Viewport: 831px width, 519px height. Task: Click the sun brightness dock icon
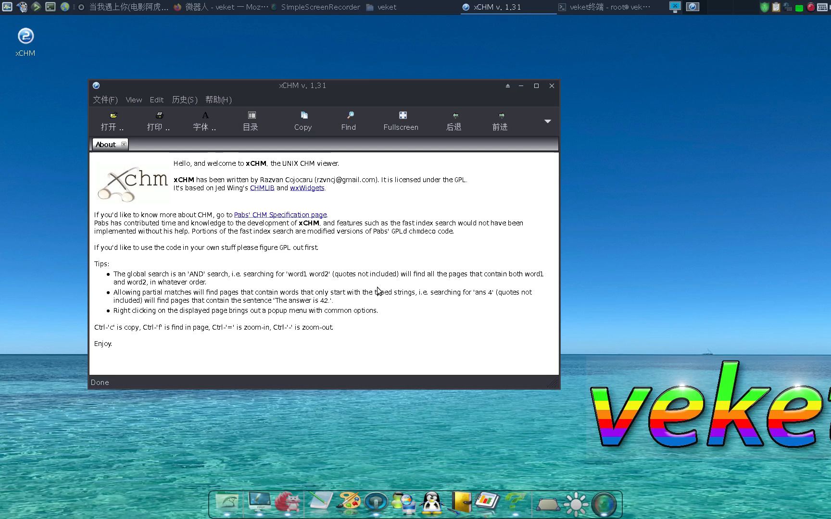point(576,504)
